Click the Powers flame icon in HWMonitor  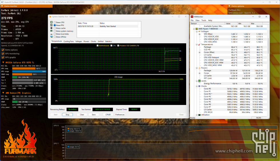click(x=200, y=68)
